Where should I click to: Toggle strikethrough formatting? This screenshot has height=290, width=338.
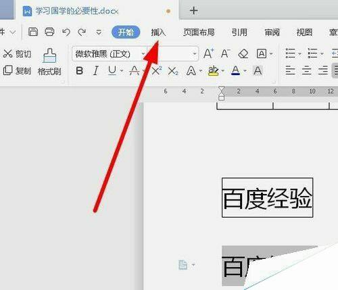pyautogui.click(x=135, y=71)
